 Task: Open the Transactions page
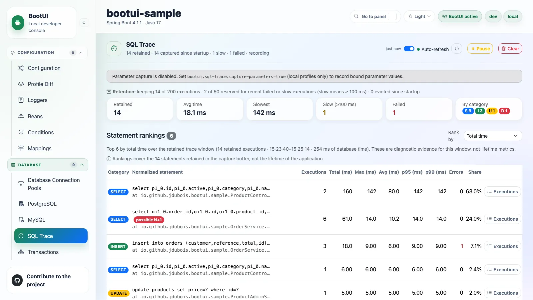pos(51,252)
